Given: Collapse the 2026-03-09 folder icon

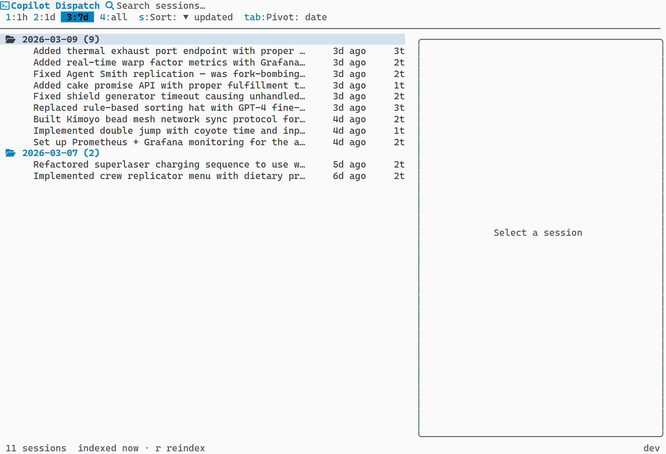Looking at the screenshot, I should tap(10, 40).
